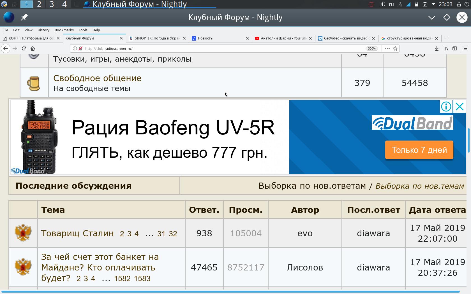Open the Firefox hamburger menu
Viewport: 471px width, 294px height.
click(x=466, y=48)
